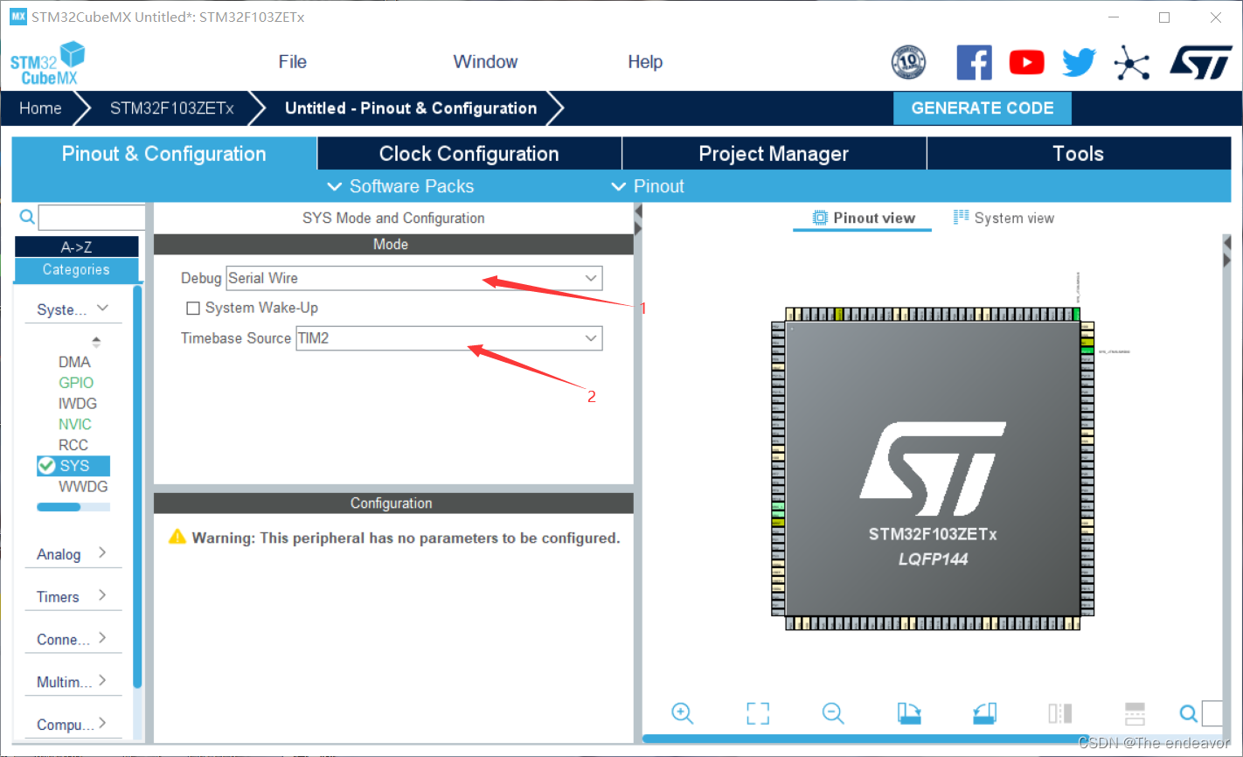Go to the Home breadcrumb
This screenshot has width=1243, height=757.
click(41, 108)
